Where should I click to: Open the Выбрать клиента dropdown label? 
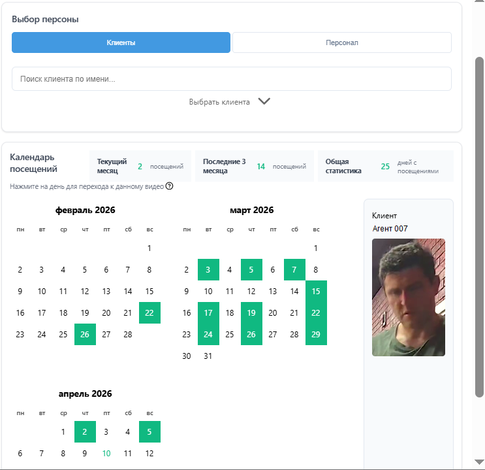click(x=219, y=102)
